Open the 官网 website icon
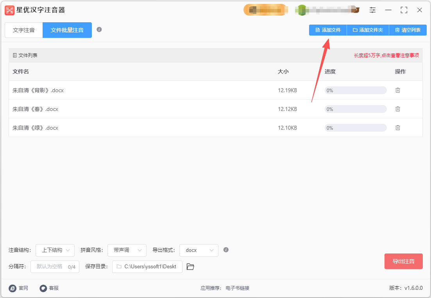The image size is (431, 298). click(x=13, y=288)
